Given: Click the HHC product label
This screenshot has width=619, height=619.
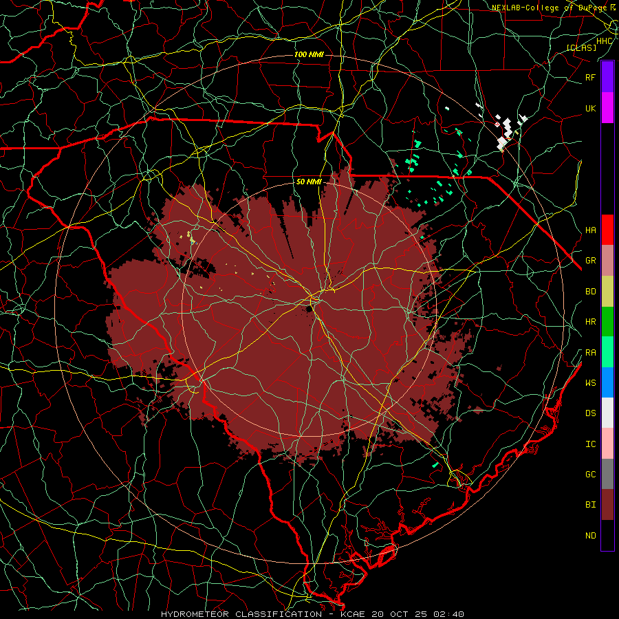Looking at the screenshot, I should coord(605,41).
